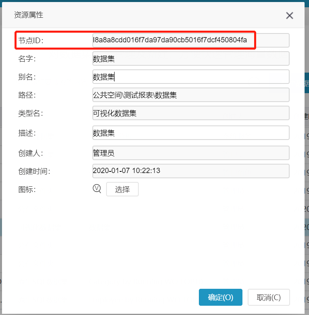Click the 创建人 field showing 管理员

coord(191,153)
